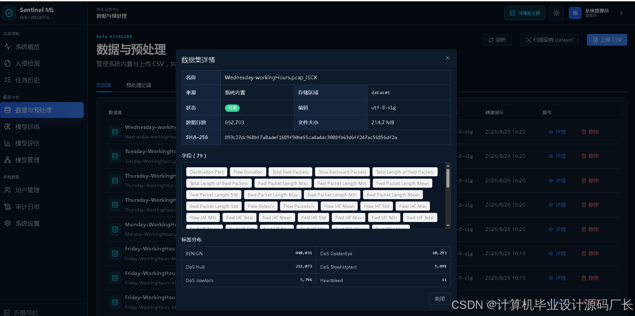Close the 数据集详情 dialog with X
This screenshot has width=635, height=316.
(448, 58)
